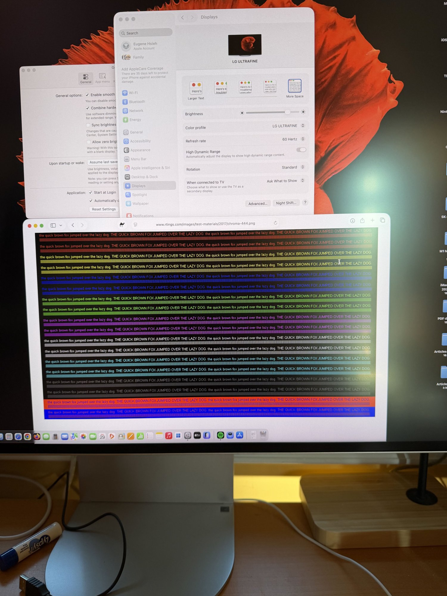The height and width of the screenshot is (596, 447).
Task: Open Maps from the Dock
Action: [x=74, y=437]
